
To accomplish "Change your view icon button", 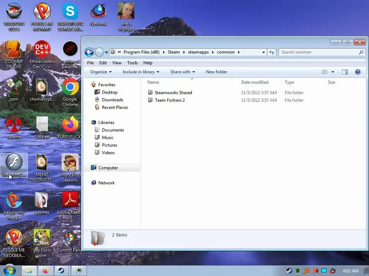I will [325, 72].
